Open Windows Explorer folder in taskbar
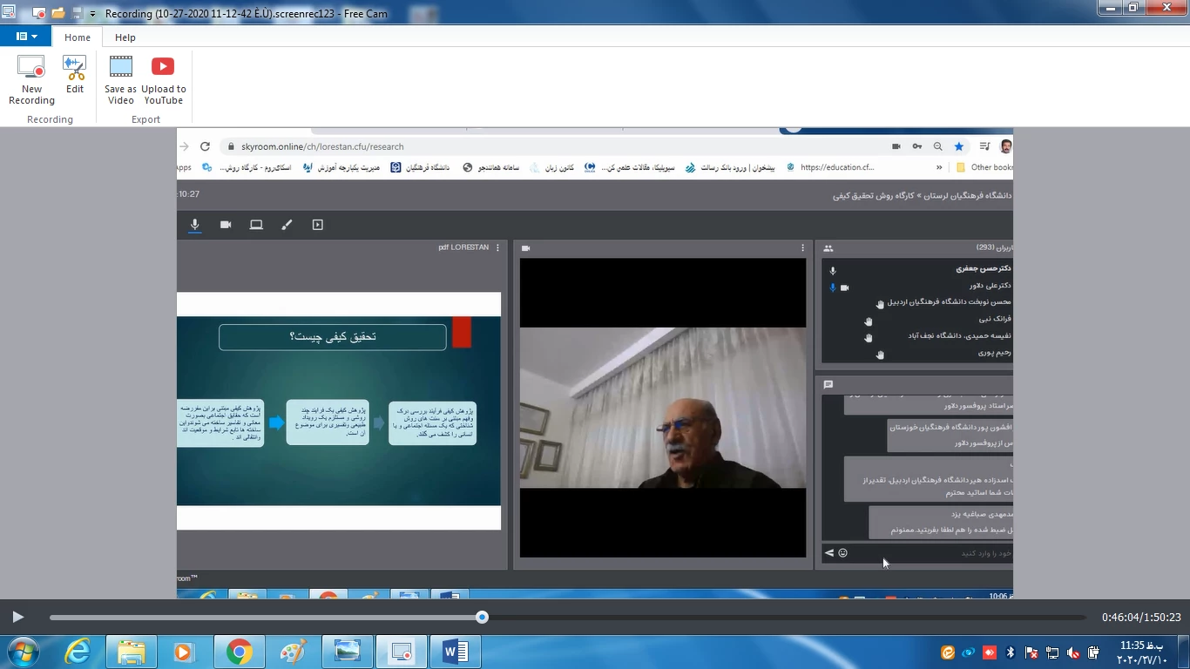The width and height of the screenshot is (1190, 669). pyautogui.click(x=132, y=652)
